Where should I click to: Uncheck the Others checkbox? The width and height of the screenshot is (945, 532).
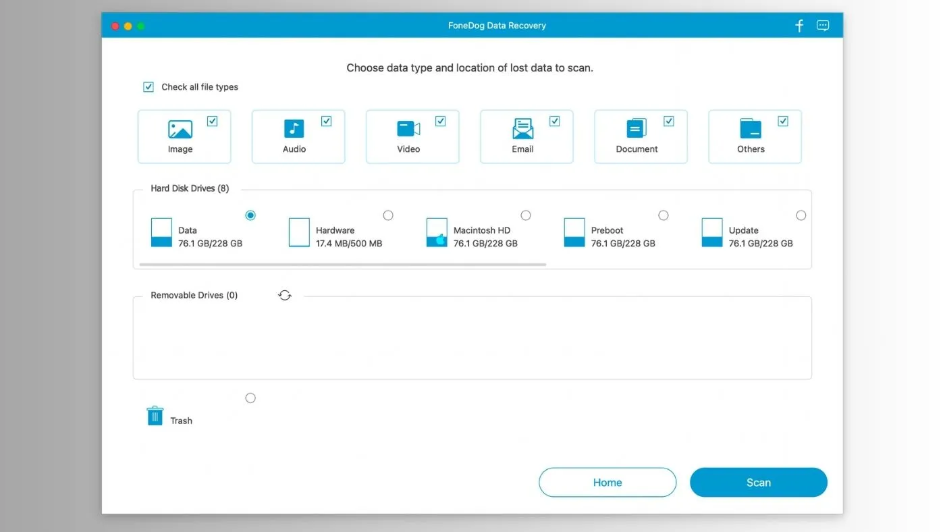(783, 122)
